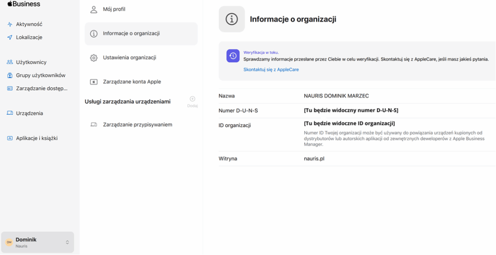
Task: Click the Użytkownicy people icon
Action: pos(10,62)
